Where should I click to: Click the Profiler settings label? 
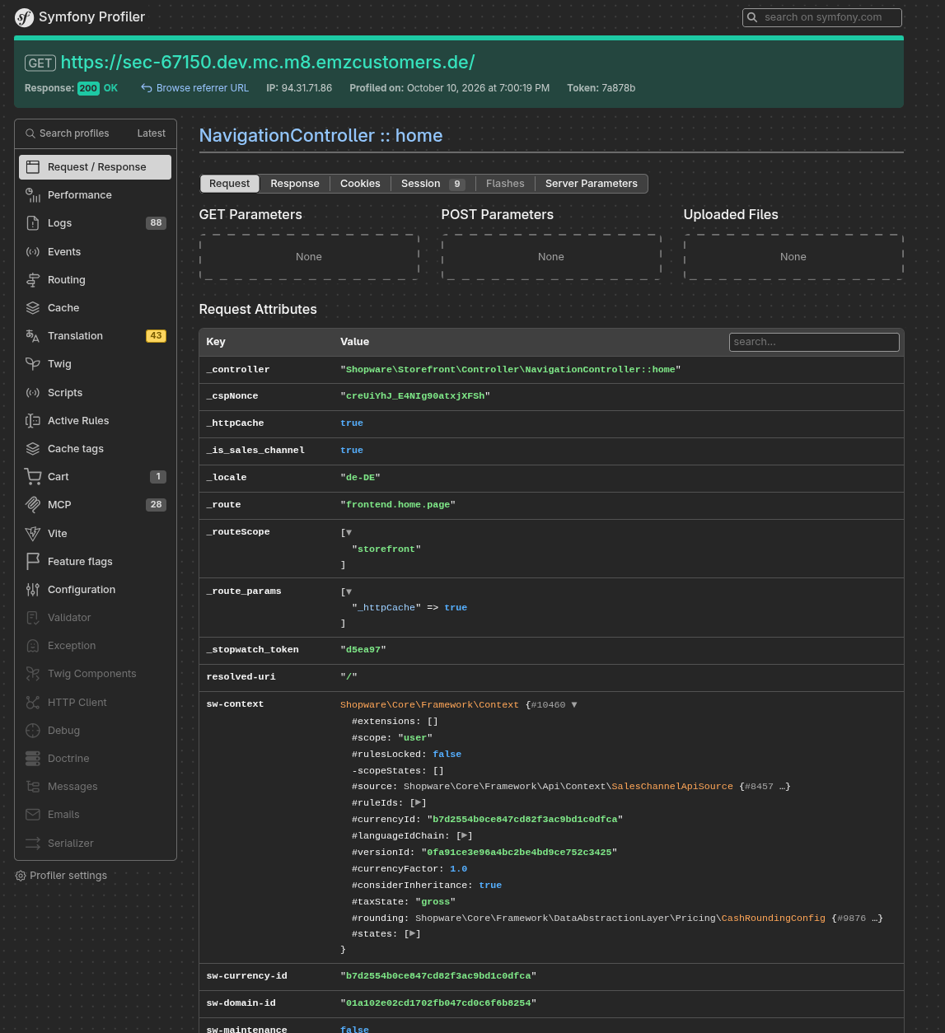point(68,876)
